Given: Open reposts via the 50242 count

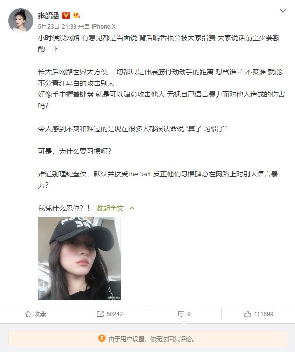Looking at the screenshot, I should [114, 314].
